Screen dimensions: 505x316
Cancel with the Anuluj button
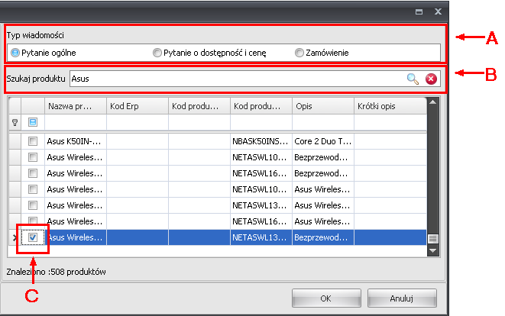point(402,298)
